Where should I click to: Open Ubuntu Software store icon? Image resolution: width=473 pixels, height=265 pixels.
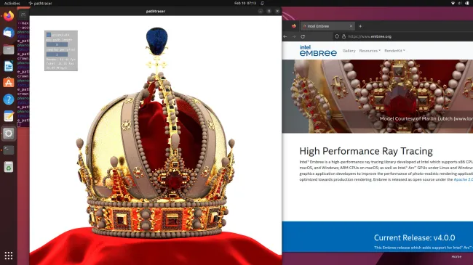click(9, 83)
